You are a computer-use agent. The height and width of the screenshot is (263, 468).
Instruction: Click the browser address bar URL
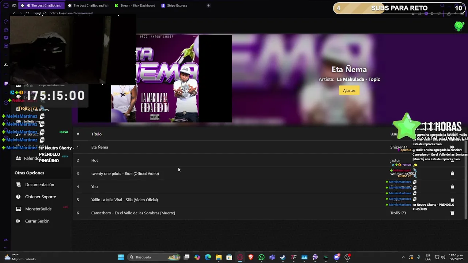(x=71, y=13)
